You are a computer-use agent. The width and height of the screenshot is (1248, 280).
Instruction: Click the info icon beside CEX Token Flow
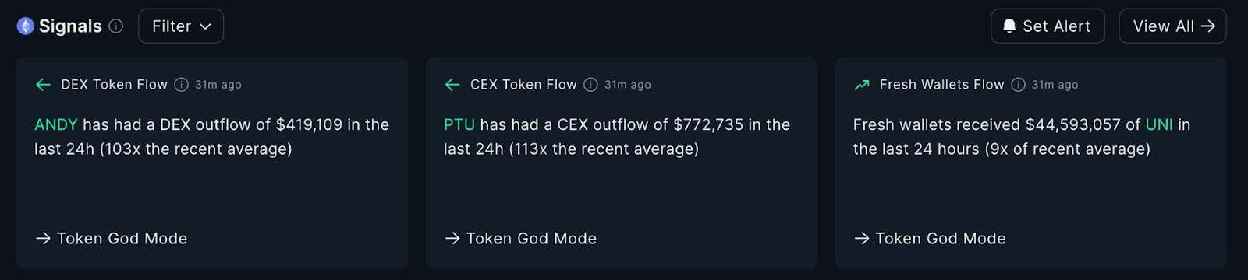(x=590, y=85)
